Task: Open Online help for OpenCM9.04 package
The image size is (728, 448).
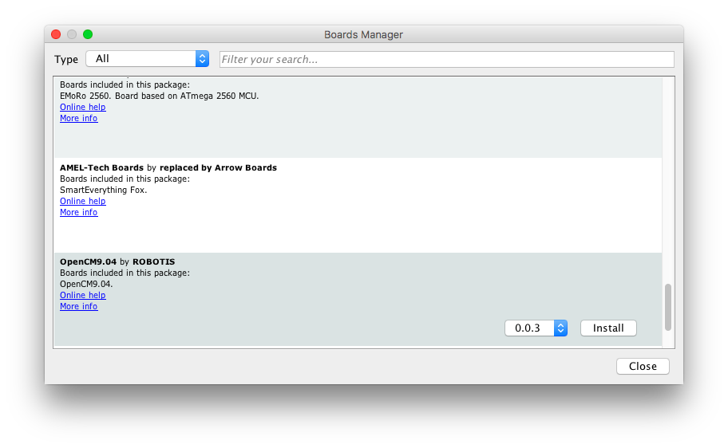Action: [82, 295]
